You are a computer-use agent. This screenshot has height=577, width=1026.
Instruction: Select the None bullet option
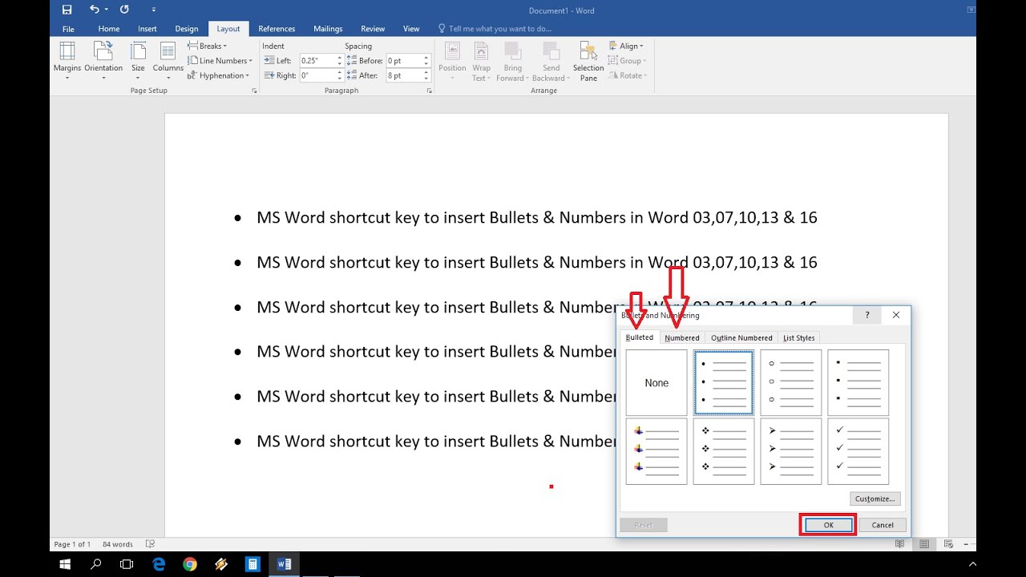[656, 382]
